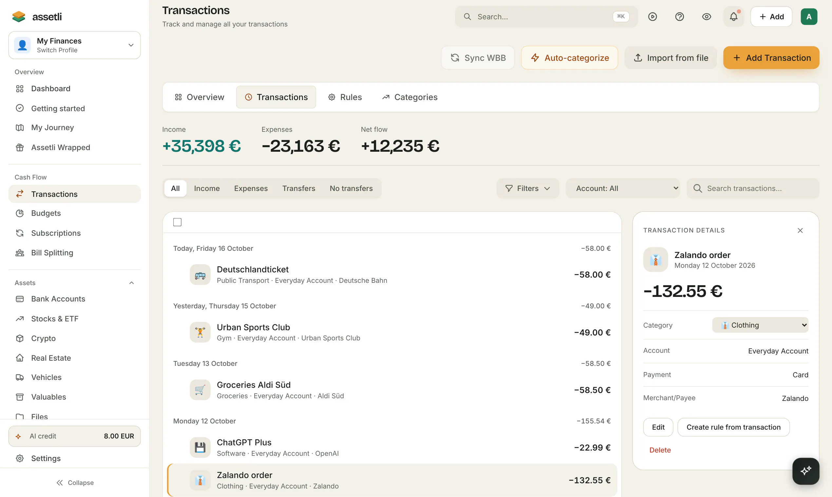Viewport: 832px width, 497px height.
Task: Click the Search transactions field
Action: [x=753, y=188]
